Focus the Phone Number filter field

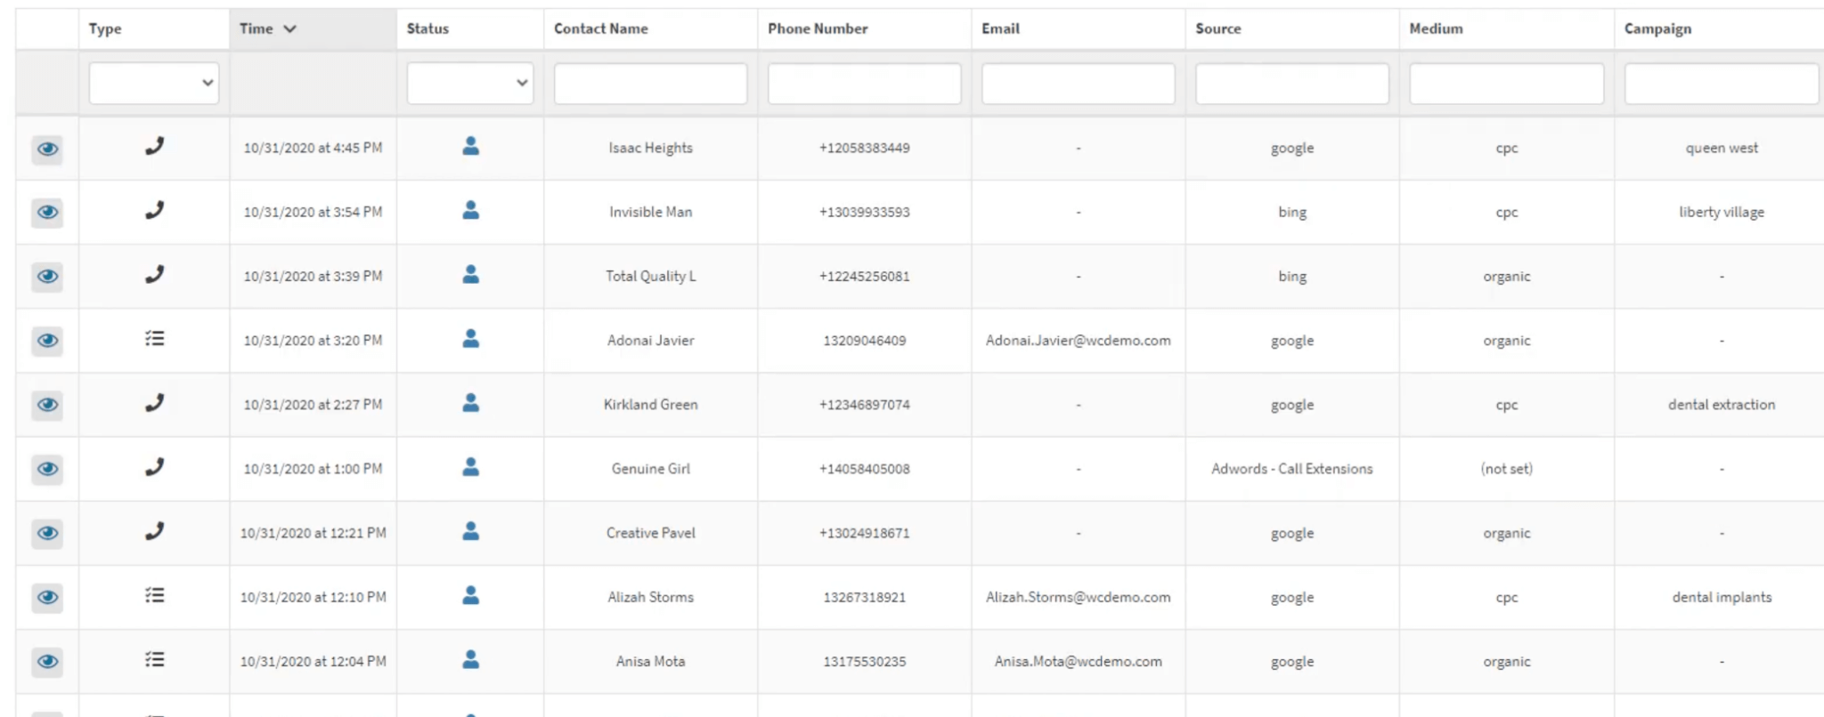pyautogui.click(x=864, y=83)
